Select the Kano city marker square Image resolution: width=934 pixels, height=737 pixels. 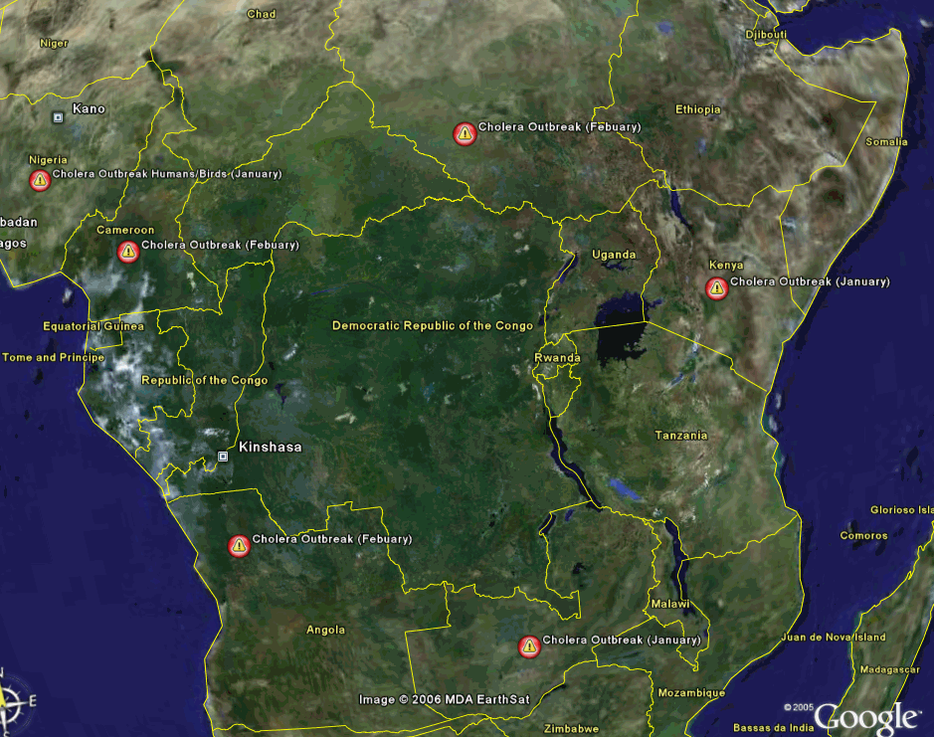58,117
